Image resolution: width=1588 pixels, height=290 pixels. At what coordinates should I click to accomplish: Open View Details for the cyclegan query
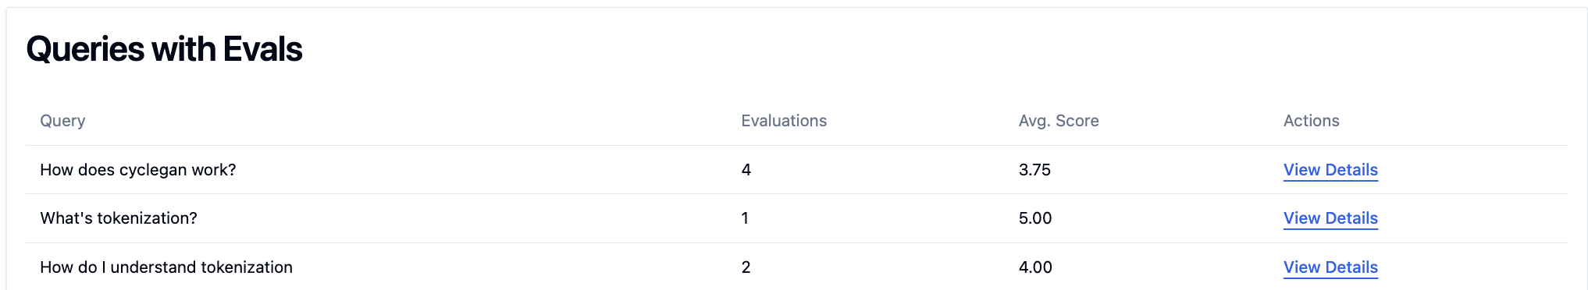point(1330,170)
